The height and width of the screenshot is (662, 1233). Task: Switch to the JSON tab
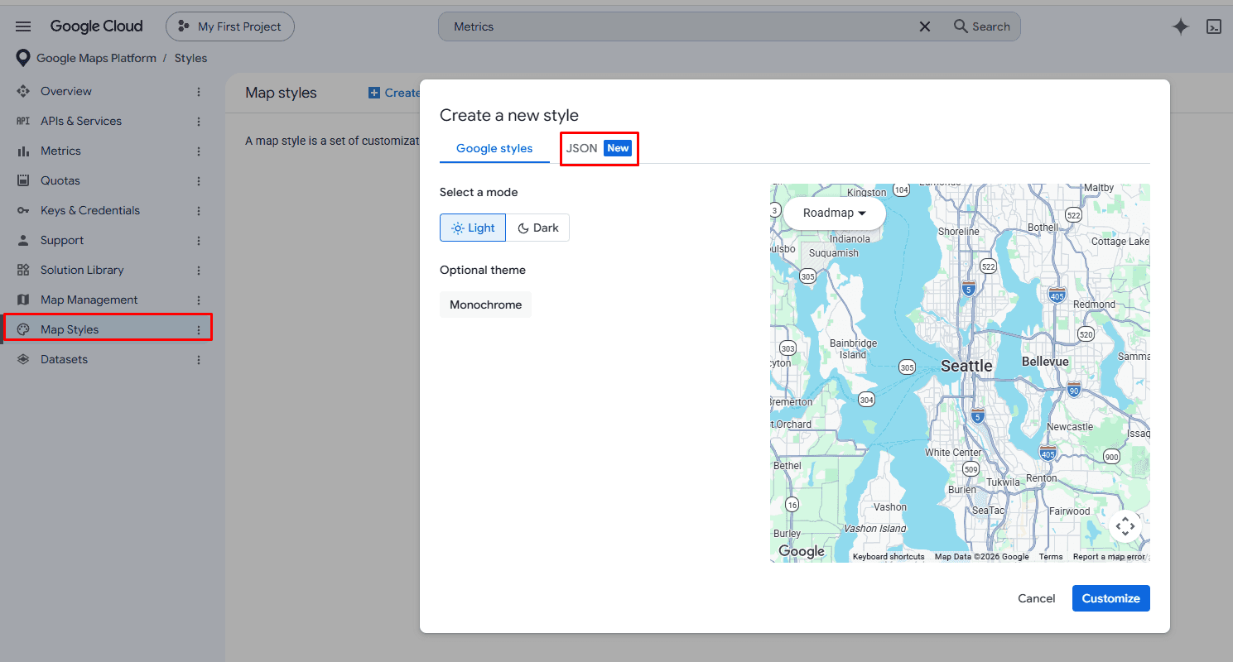(x=599, y=148)
